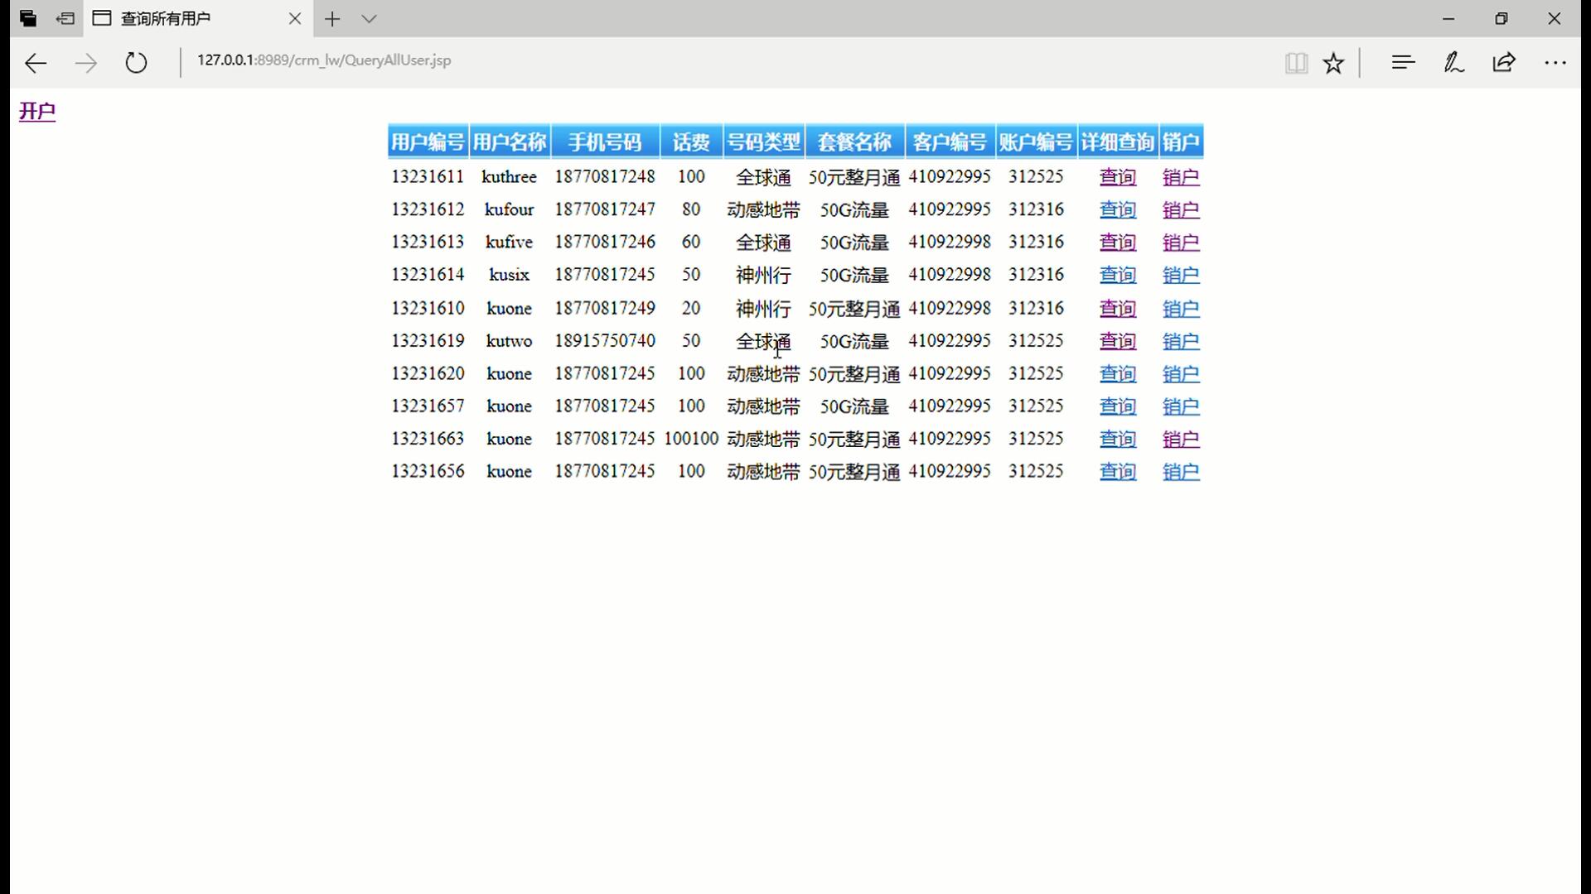The image size is (1591, 894).
Task: Refresh the page with reload icon
Action: coord(136,63)
